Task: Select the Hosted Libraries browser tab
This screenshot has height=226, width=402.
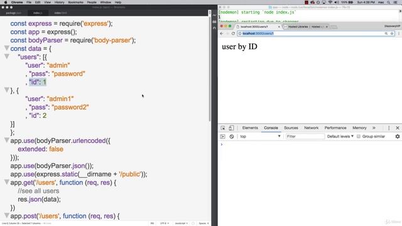Action: click(x=305, y=26)
